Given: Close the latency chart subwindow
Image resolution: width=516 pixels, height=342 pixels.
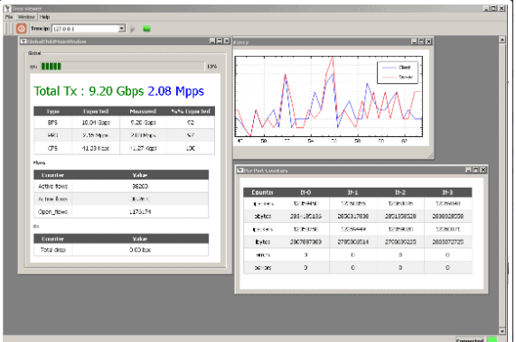Looking at the screenshot, I should pos(428,42).
